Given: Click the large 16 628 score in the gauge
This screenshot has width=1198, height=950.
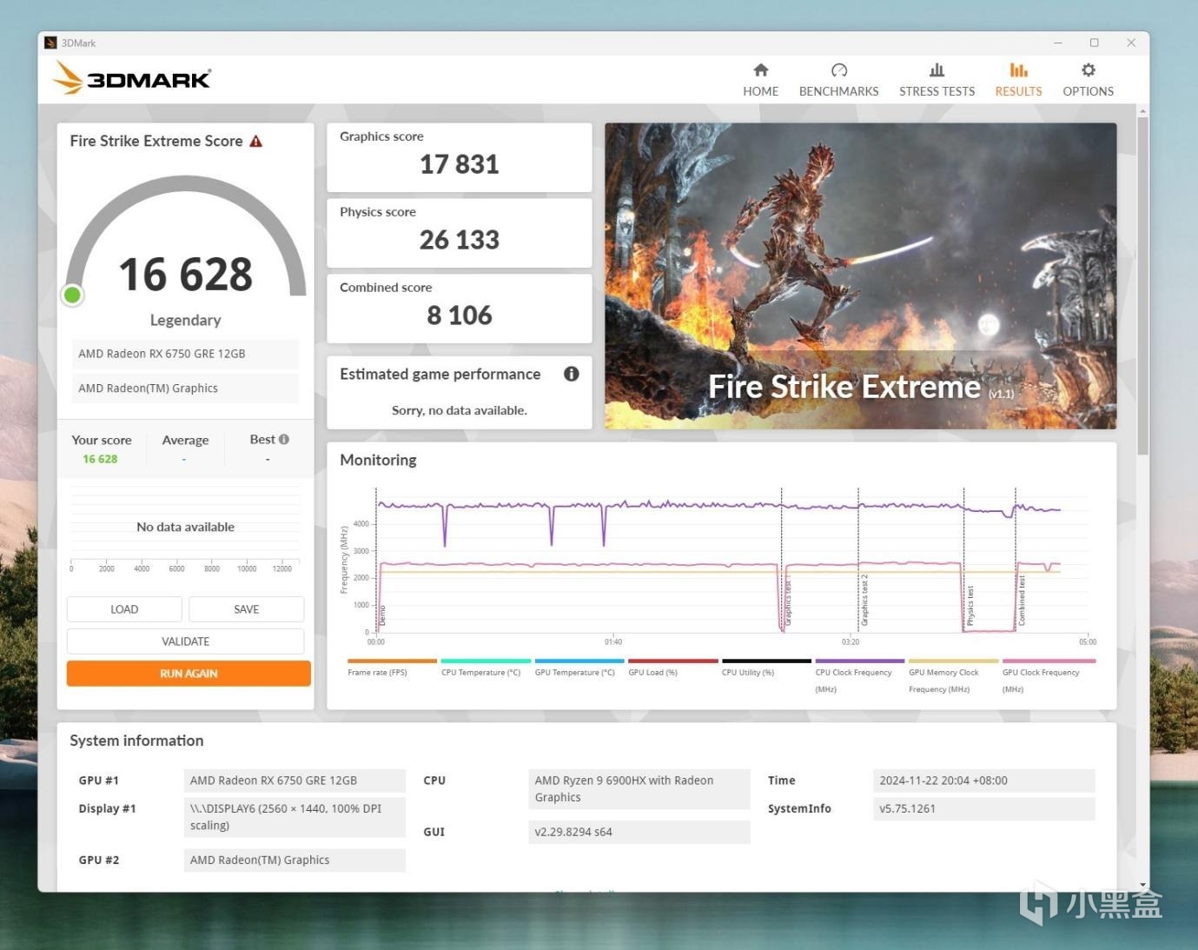Looking at the screenshot, I should click(x=186, y=275).
